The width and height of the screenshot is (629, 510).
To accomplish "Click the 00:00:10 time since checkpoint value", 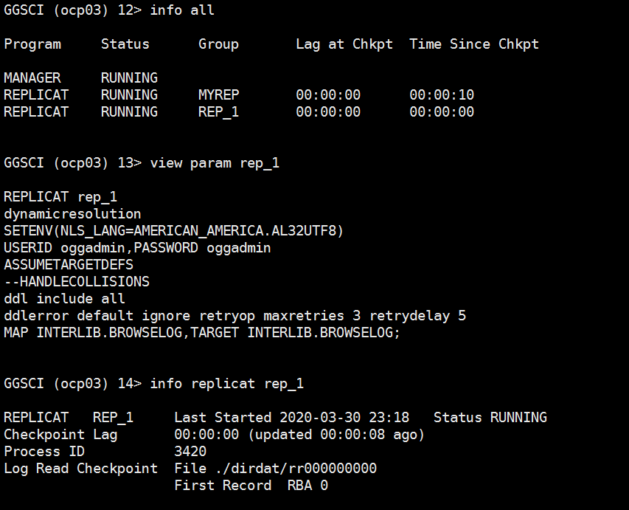I will [x=442, y=94].
